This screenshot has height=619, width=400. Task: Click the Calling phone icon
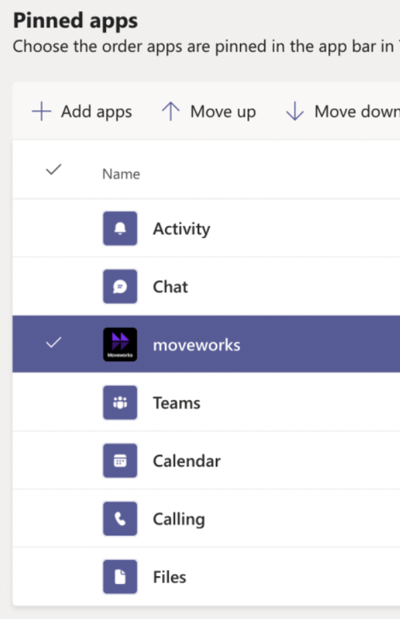click(120, 518)
